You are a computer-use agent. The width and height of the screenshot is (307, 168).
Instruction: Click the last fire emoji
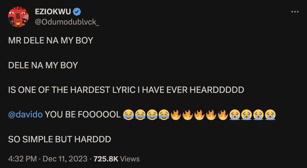(x=223, y=115)
